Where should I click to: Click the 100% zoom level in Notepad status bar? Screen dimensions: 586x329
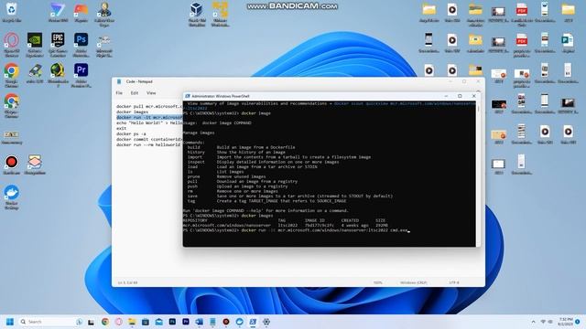378,282
